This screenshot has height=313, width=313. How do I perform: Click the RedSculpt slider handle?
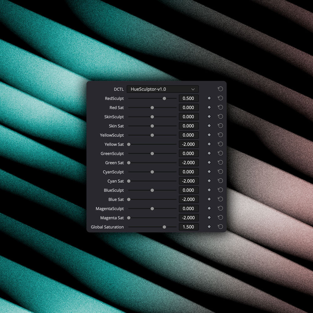pos(164,98)
